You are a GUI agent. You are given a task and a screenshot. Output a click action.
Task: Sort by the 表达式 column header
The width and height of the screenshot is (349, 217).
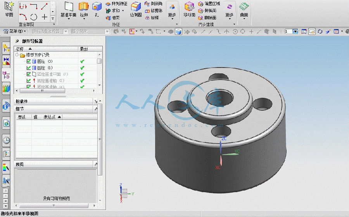[52, 117]
